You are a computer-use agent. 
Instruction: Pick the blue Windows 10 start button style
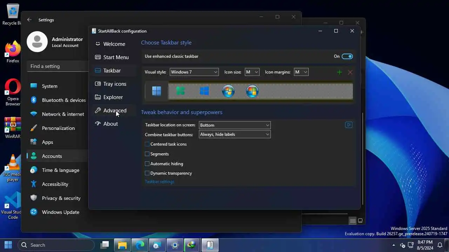coord(204,91)
